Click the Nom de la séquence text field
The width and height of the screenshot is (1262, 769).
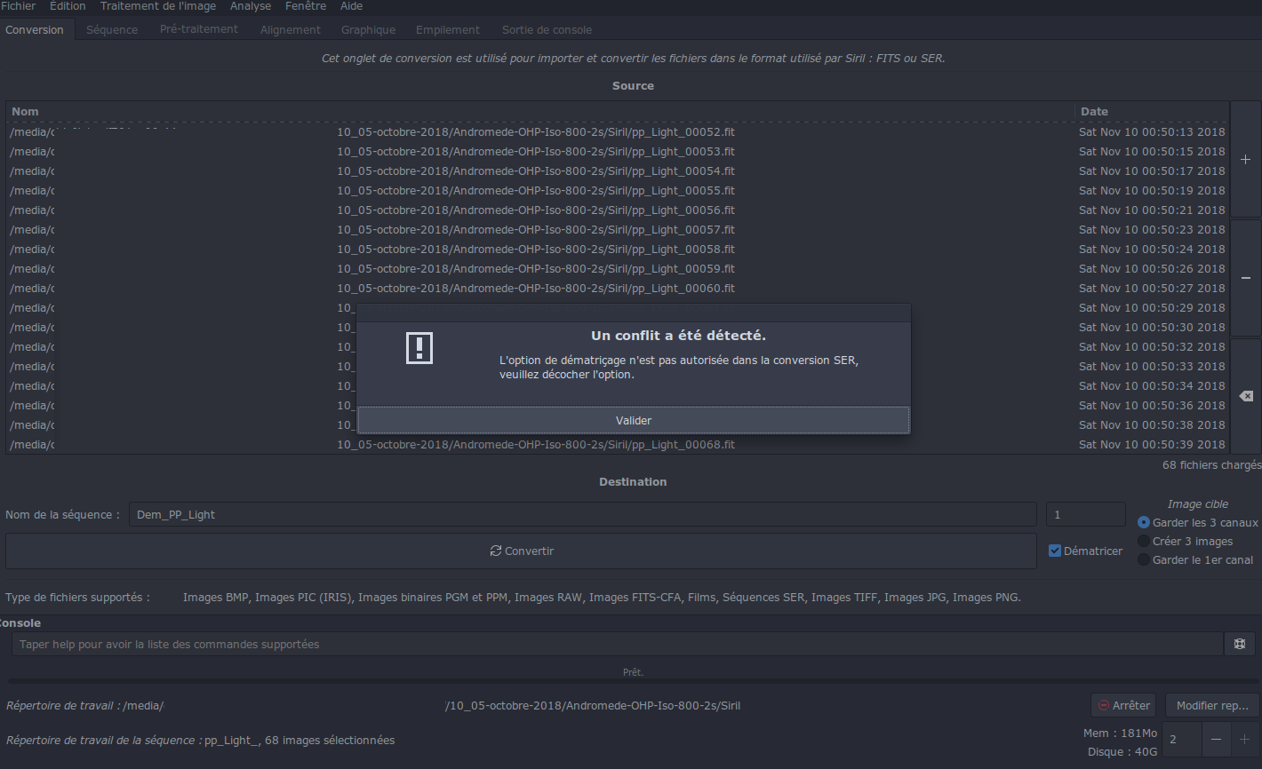pyautogui.click(x=582, y=514)
